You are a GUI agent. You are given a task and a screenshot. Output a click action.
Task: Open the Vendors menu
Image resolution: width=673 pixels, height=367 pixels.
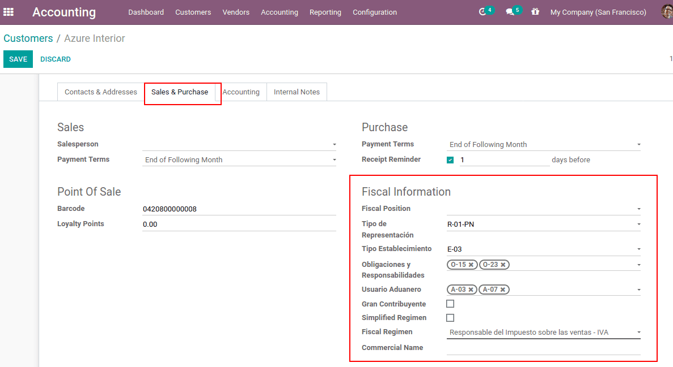(x=236, y=12)
